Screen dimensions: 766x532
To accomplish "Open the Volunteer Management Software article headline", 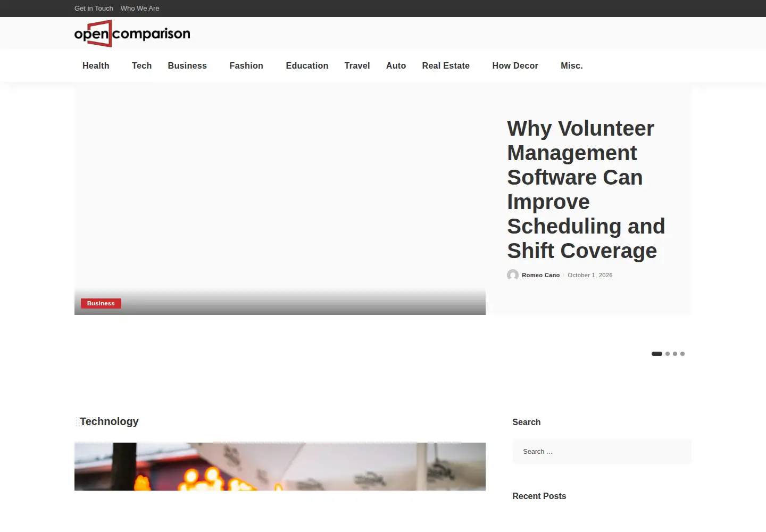I will coord(586,189).
